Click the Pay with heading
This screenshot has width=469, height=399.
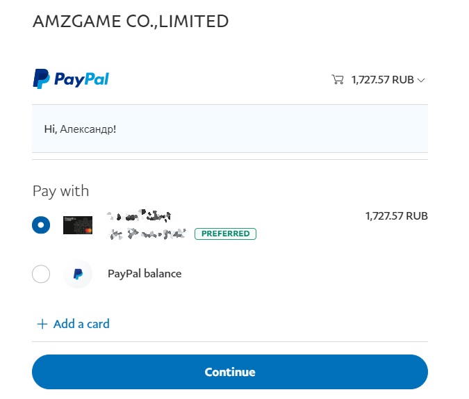click(61, 191)
